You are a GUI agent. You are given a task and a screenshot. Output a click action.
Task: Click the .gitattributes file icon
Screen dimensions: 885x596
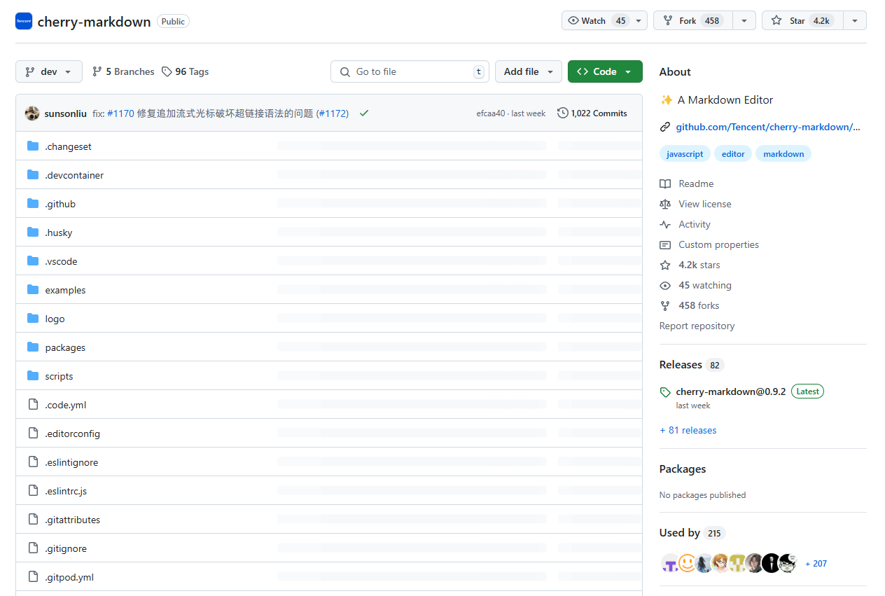(x=33, y=520)
